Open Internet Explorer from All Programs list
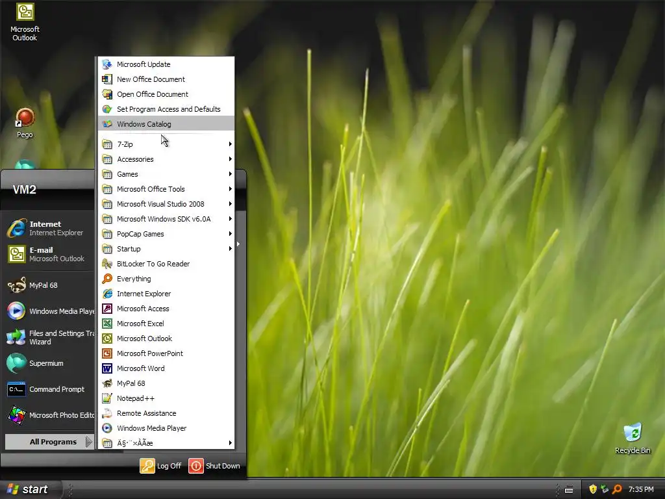The width and height of the screenshot is (665, 499). (166, 294)
